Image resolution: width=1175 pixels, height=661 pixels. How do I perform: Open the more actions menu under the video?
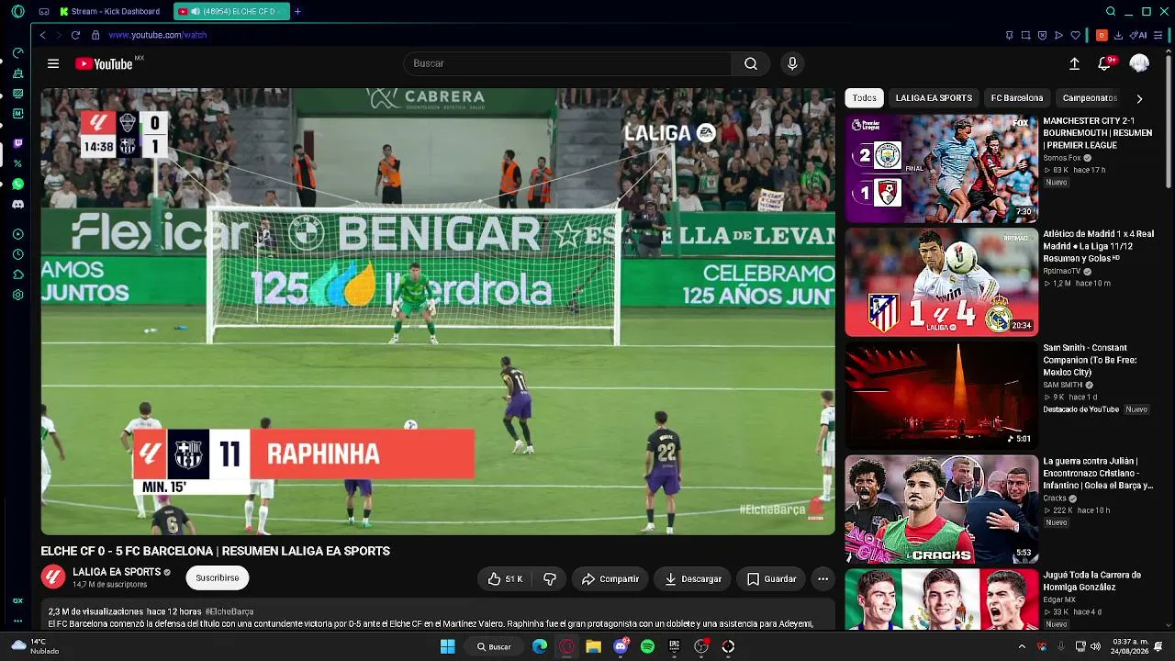pos(822,578)
